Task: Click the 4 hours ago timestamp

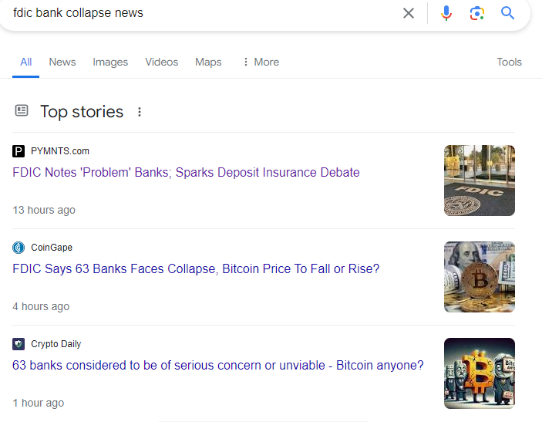Action: click(x=41, y=306)
